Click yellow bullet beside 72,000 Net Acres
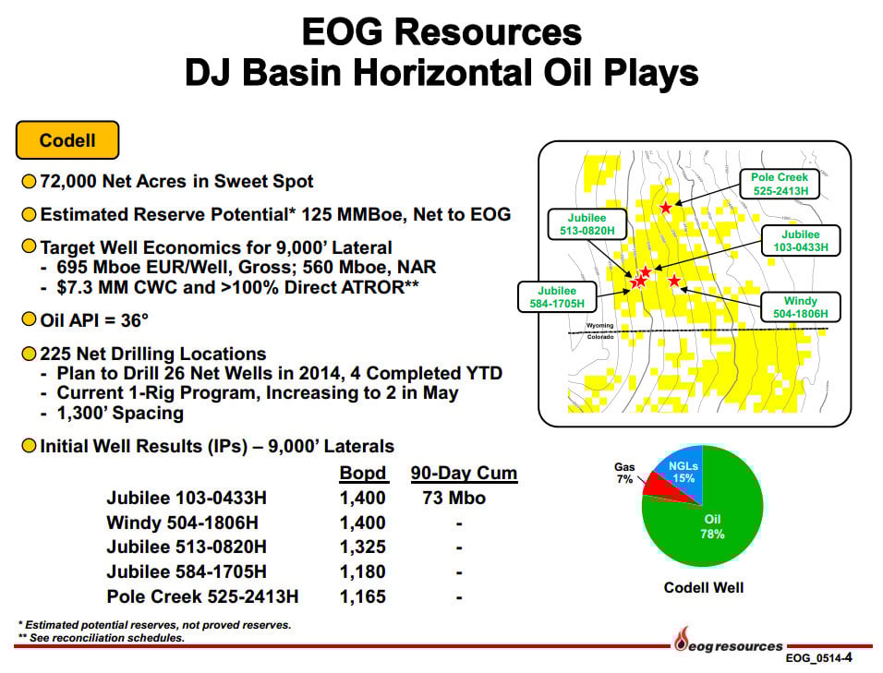This screenshot has height=673, width=883. [x=29, y=182]
